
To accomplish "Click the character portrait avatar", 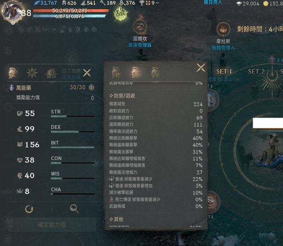I will click(12, 12).
